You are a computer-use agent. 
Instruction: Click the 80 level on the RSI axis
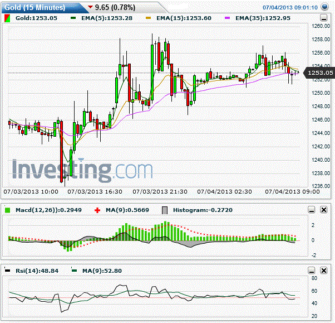(x=314, y=278)
